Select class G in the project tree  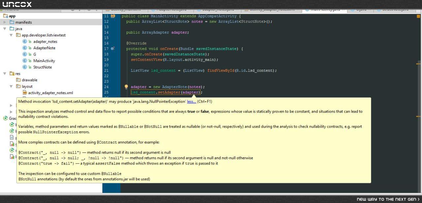tap(35, 54)
